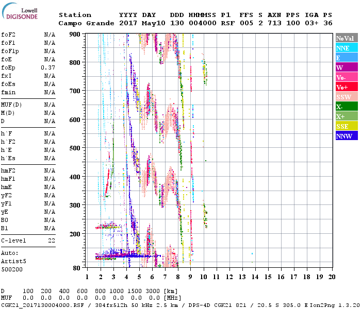Click the time value 004000
Screen dimensions: 361x309
[x=203, y=23]
